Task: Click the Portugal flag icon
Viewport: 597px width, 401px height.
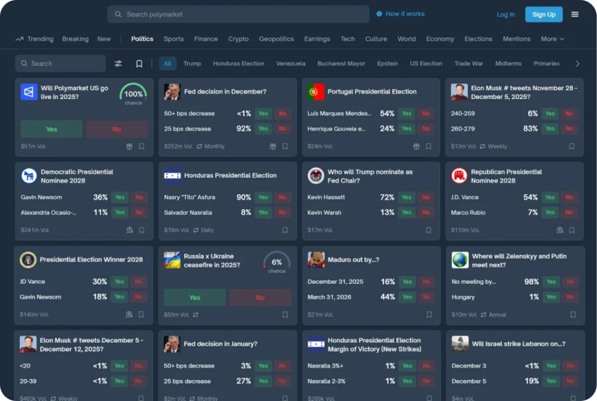Action: click(x=316, y=92)
